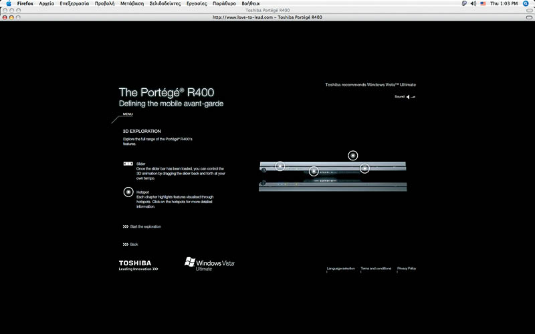Close the front love-to-lead.com window
535x334 pixels.
pyautogui.click(x=5, y=17)
